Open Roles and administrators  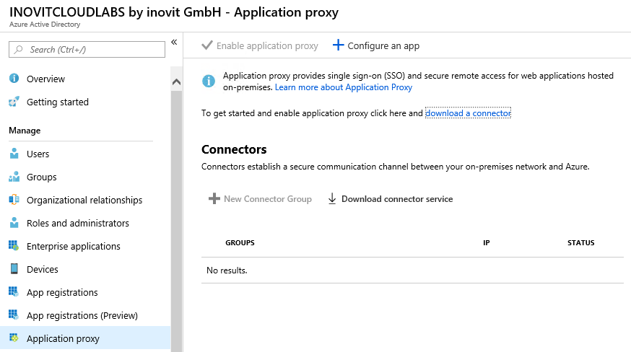click(85, 224)
